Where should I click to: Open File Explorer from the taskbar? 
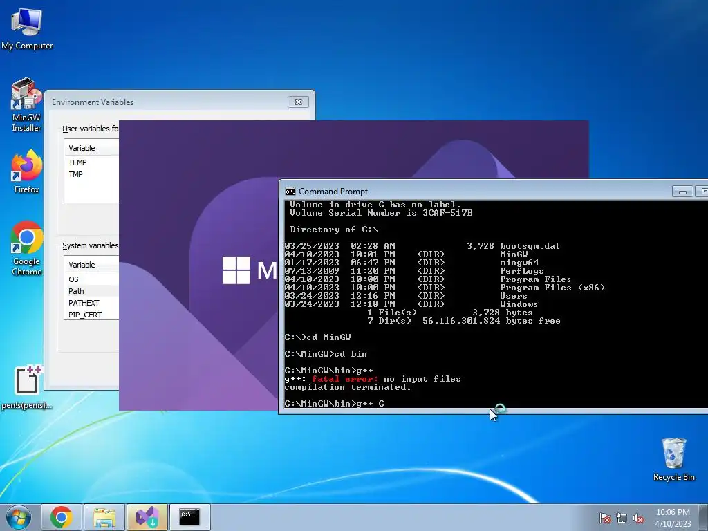[x=104, y=517]
